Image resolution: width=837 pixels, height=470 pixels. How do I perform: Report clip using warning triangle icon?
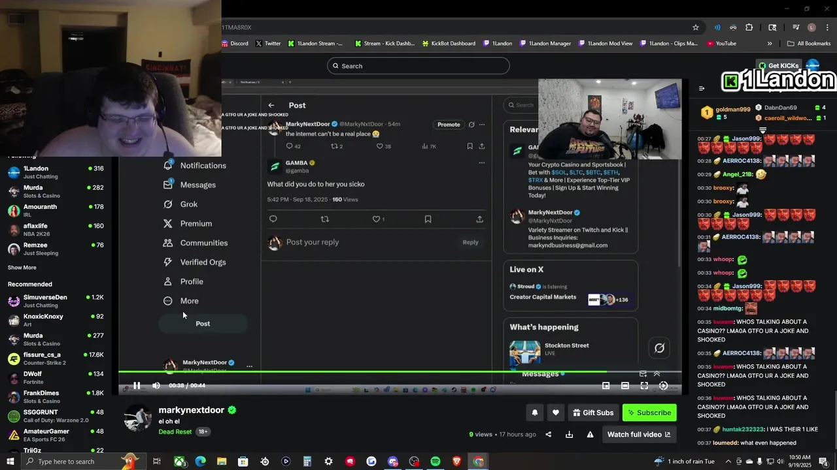point(590,435)
